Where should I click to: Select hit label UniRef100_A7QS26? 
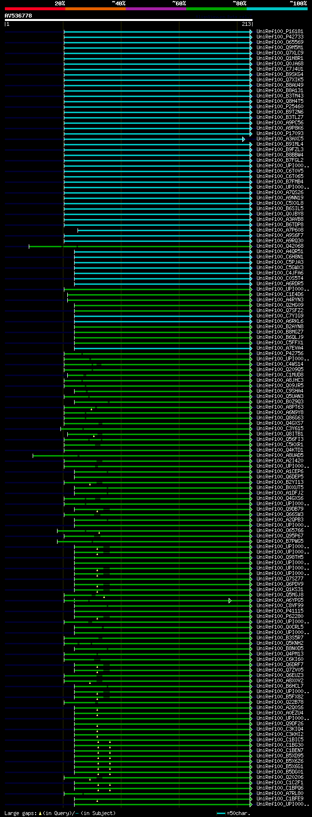click(x=280, y=192)
